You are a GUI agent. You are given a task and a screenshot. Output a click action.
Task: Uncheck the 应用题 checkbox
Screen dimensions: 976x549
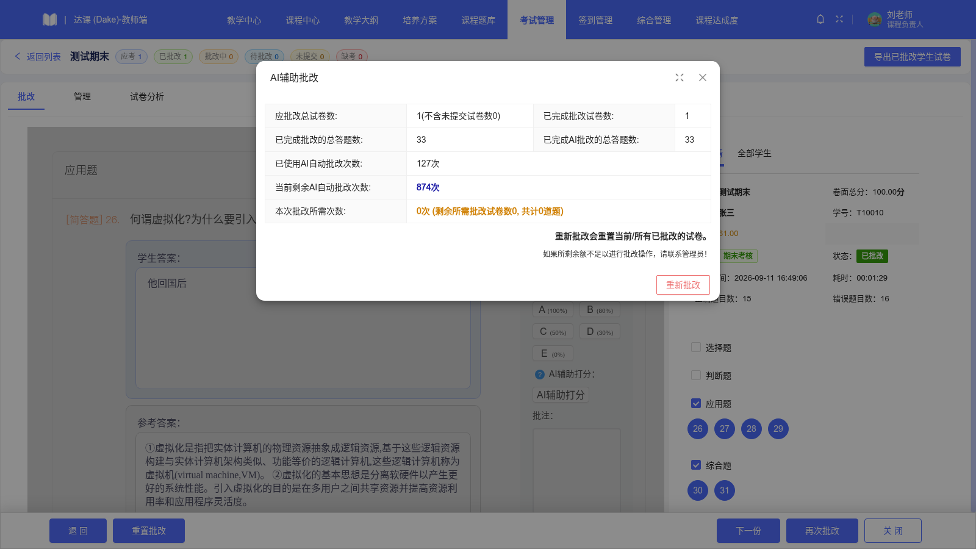point(696,403)
